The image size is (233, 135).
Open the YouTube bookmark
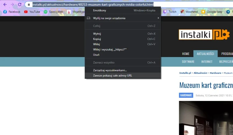[32, 12]
